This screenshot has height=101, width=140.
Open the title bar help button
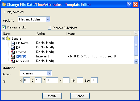pos(129,4)
